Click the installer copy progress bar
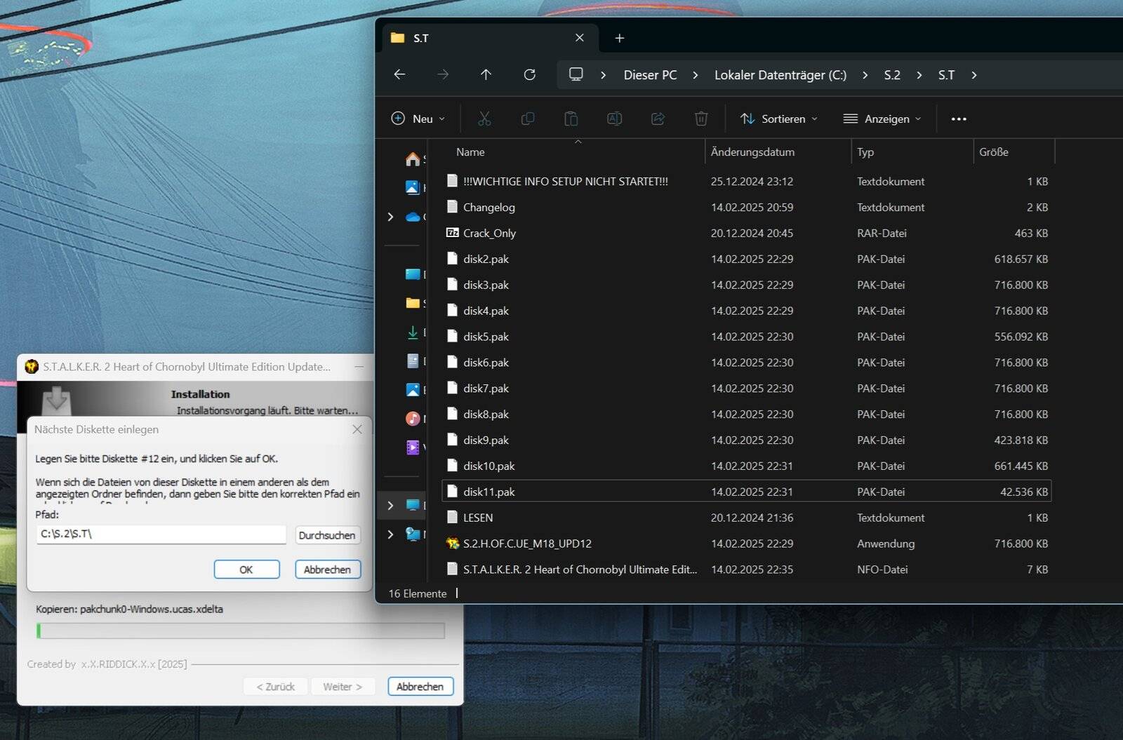 click(x=241, y=631)
